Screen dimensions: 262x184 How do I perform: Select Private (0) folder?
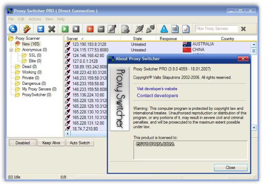point(30,78)
